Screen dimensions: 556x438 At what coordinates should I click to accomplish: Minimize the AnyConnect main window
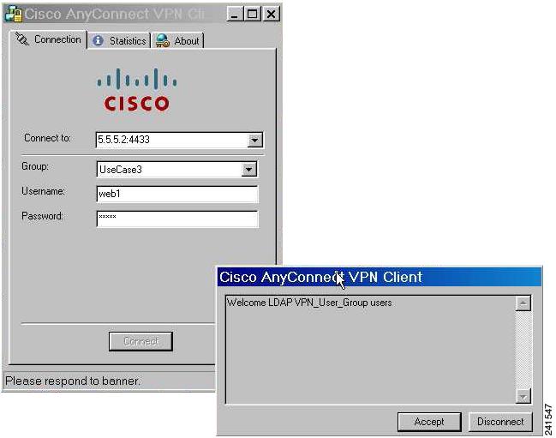pos(235,15)
